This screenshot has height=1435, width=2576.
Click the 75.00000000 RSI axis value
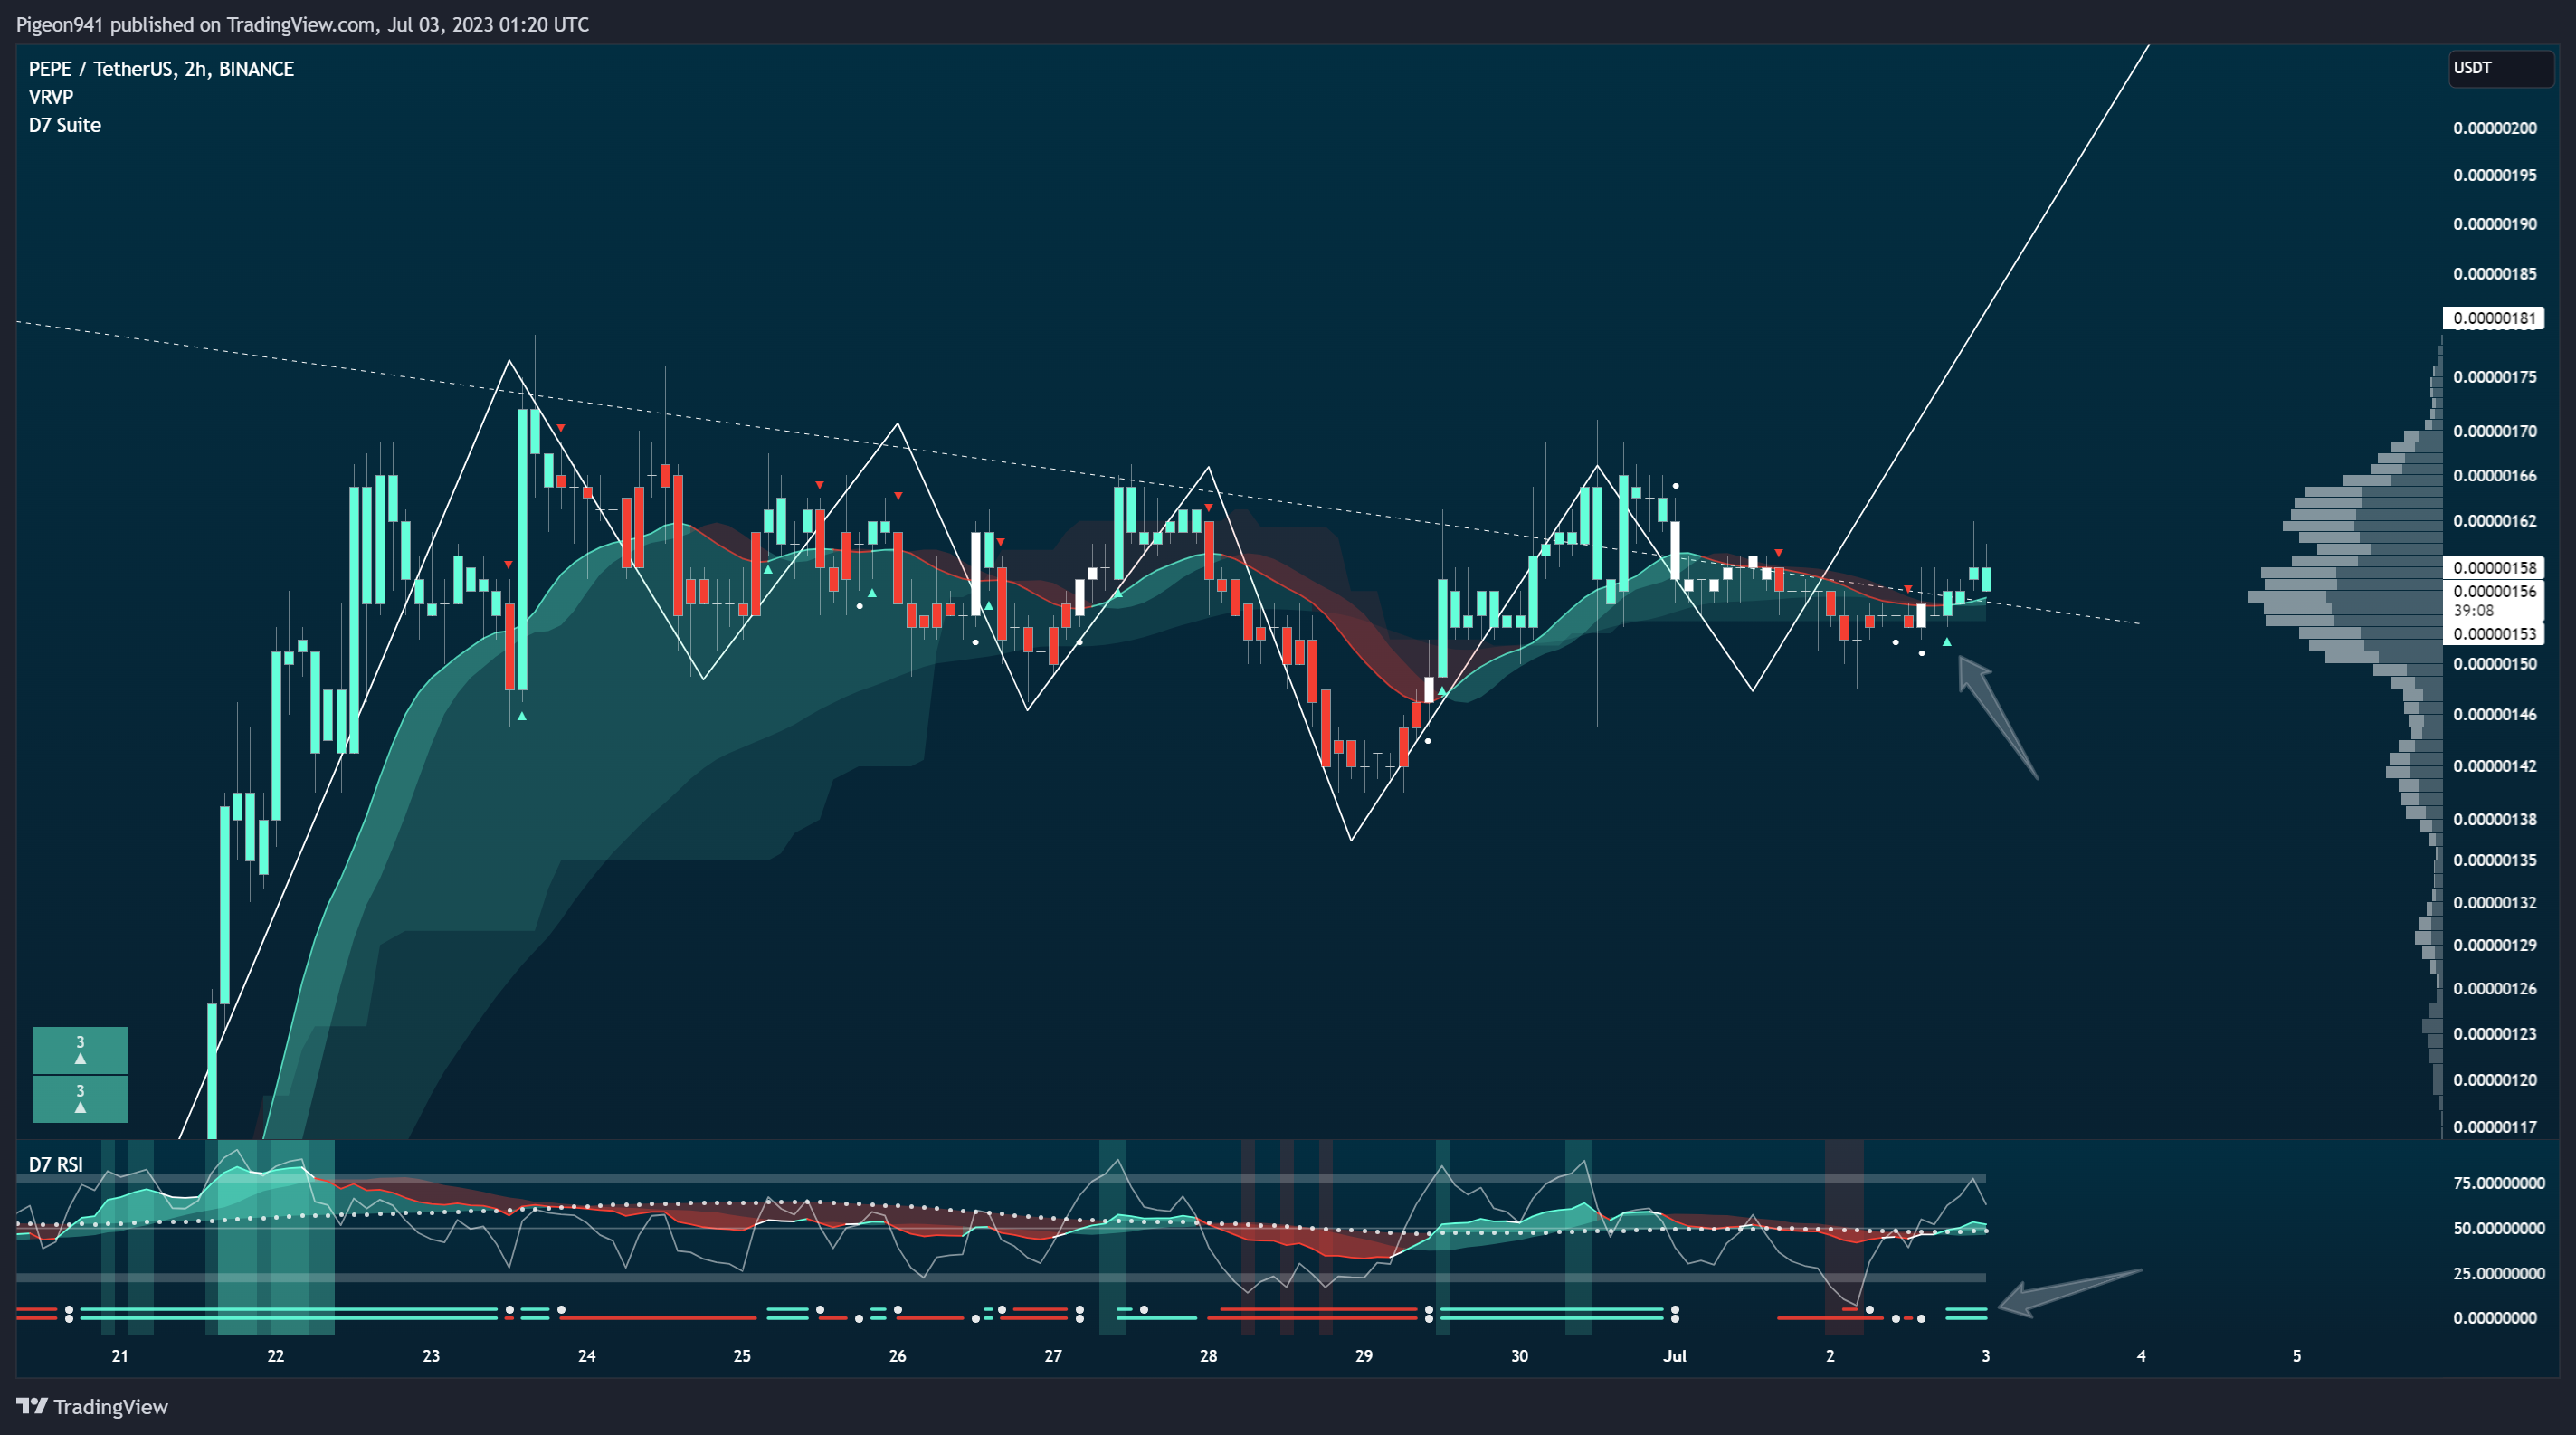point(2499,1183)
